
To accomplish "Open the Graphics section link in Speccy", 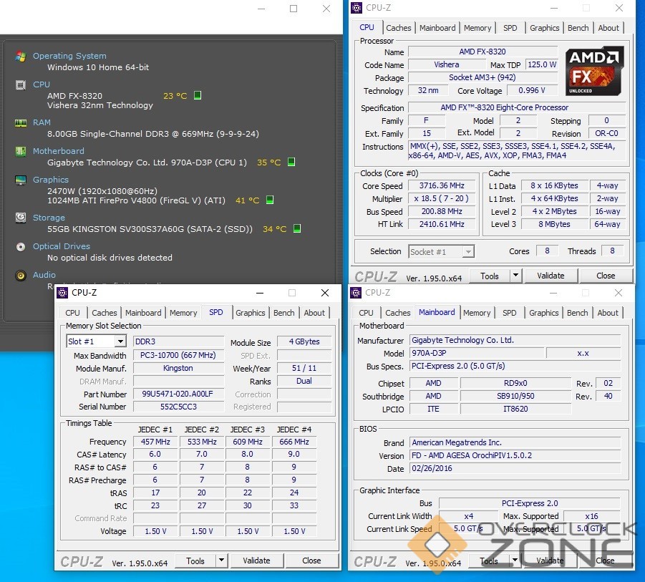I will [x=51, y=180].
